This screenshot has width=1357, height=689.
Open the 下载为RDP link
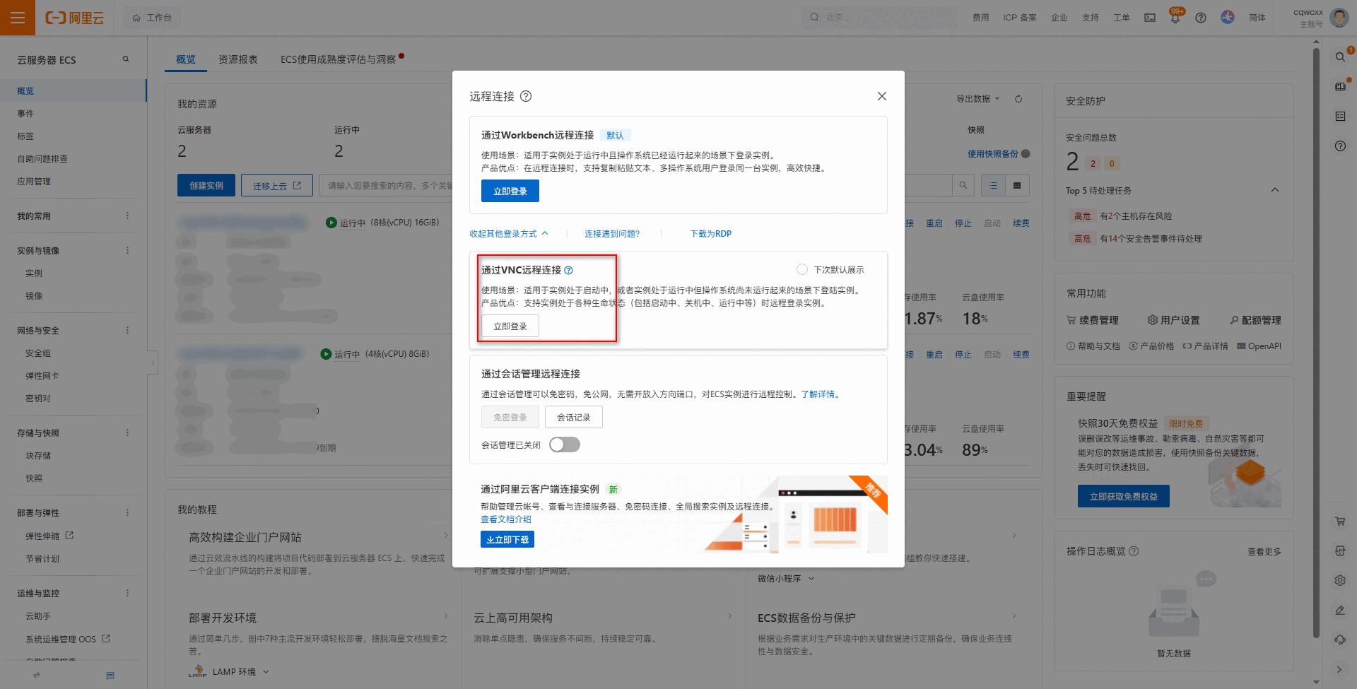711,234
